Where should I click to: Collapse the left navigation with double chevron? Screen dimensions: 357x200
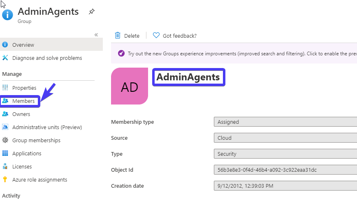[x=96, y=35]
